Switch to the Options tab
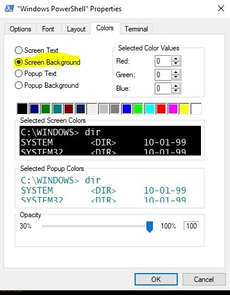This screenshot has width=230, height=295. [x=20, y=29]
